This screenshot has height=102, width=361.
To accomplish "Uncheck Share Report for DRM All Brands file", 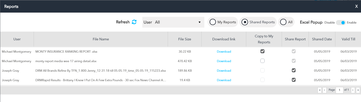I will 293,70.
